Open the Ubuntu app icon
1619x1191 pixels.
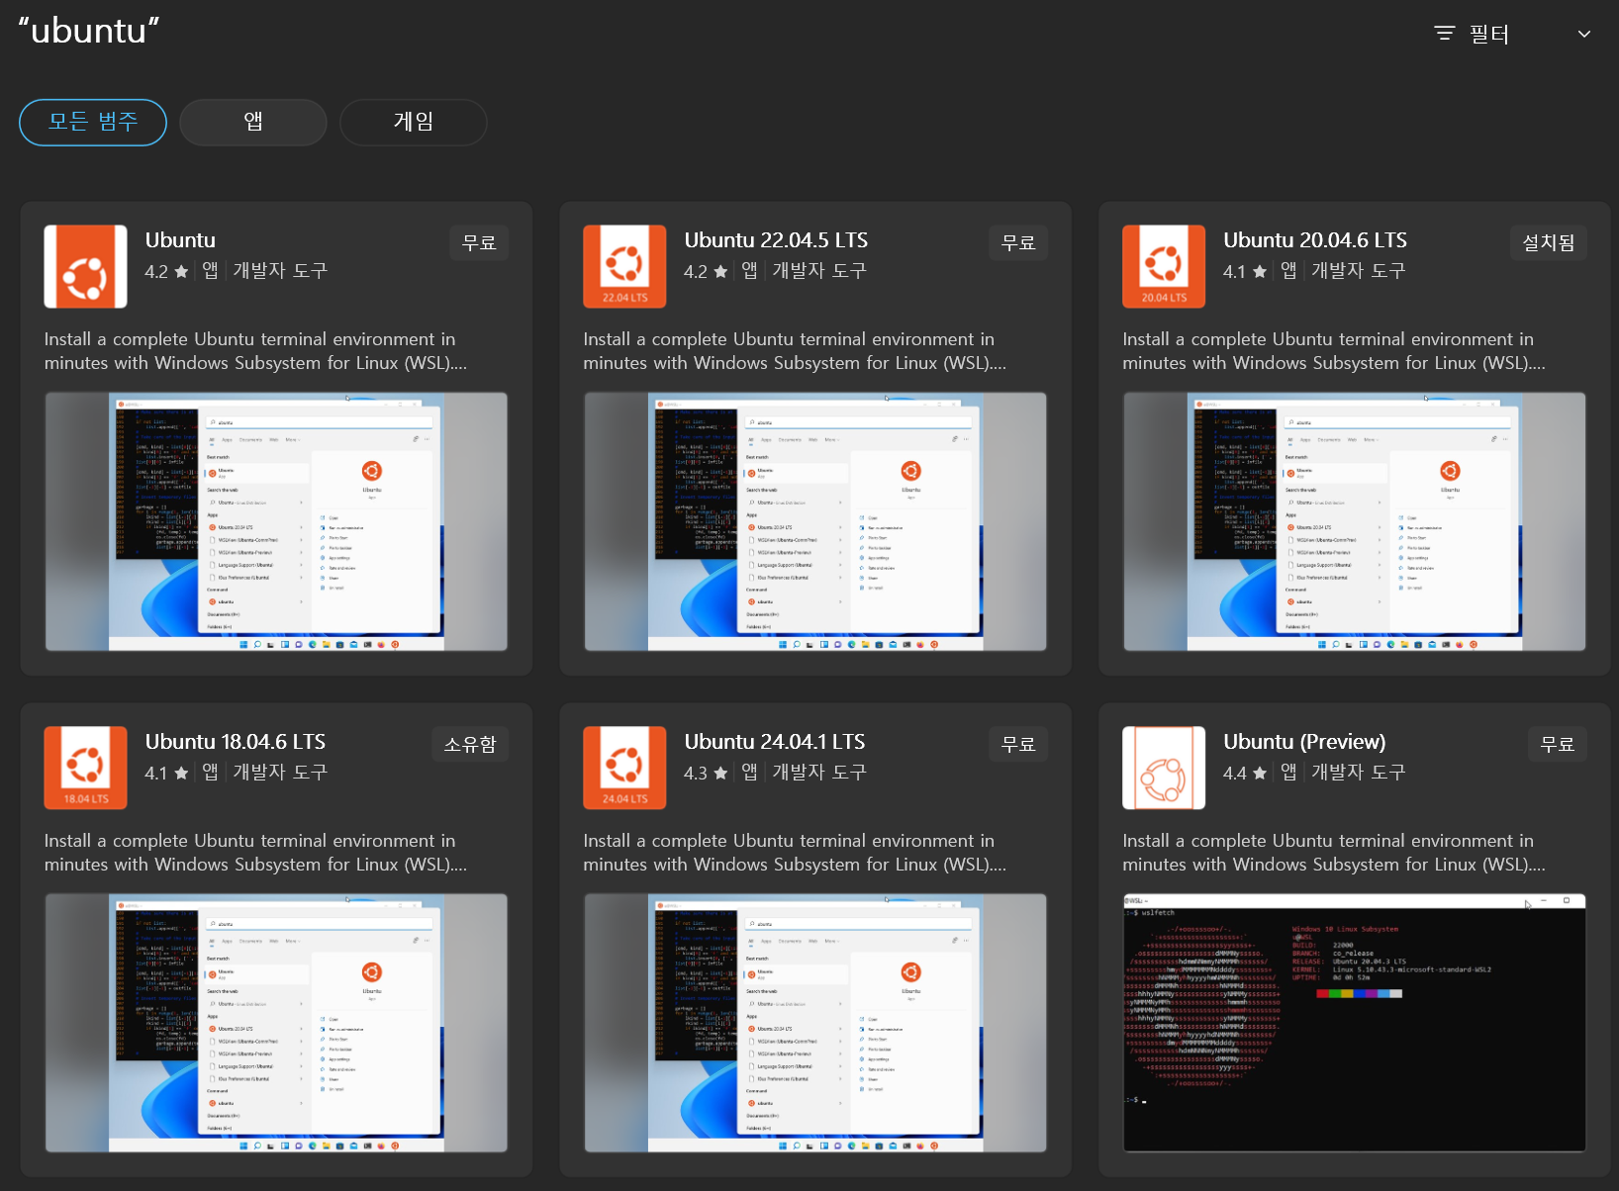[85, 266]
